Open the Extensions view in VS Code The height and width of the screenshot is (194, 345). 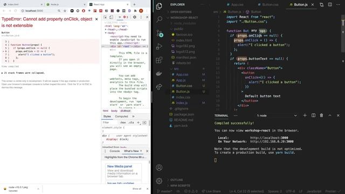(x=159, y=60)
